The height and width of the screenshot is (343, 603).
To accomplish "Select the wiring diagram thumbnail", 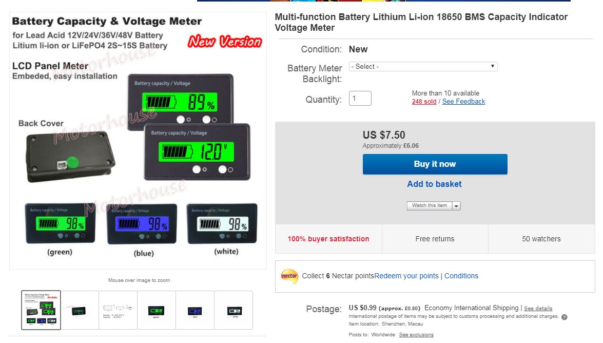I will 118,310.
